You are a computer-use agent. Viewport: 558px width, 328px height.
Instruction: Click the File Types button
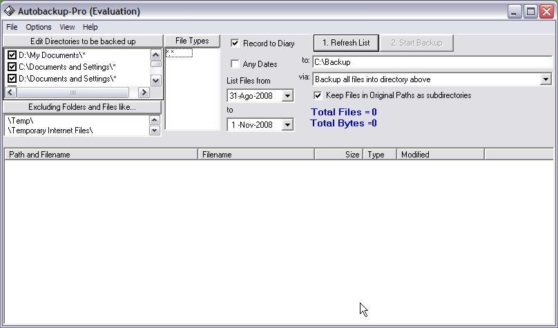click(192, 41)
